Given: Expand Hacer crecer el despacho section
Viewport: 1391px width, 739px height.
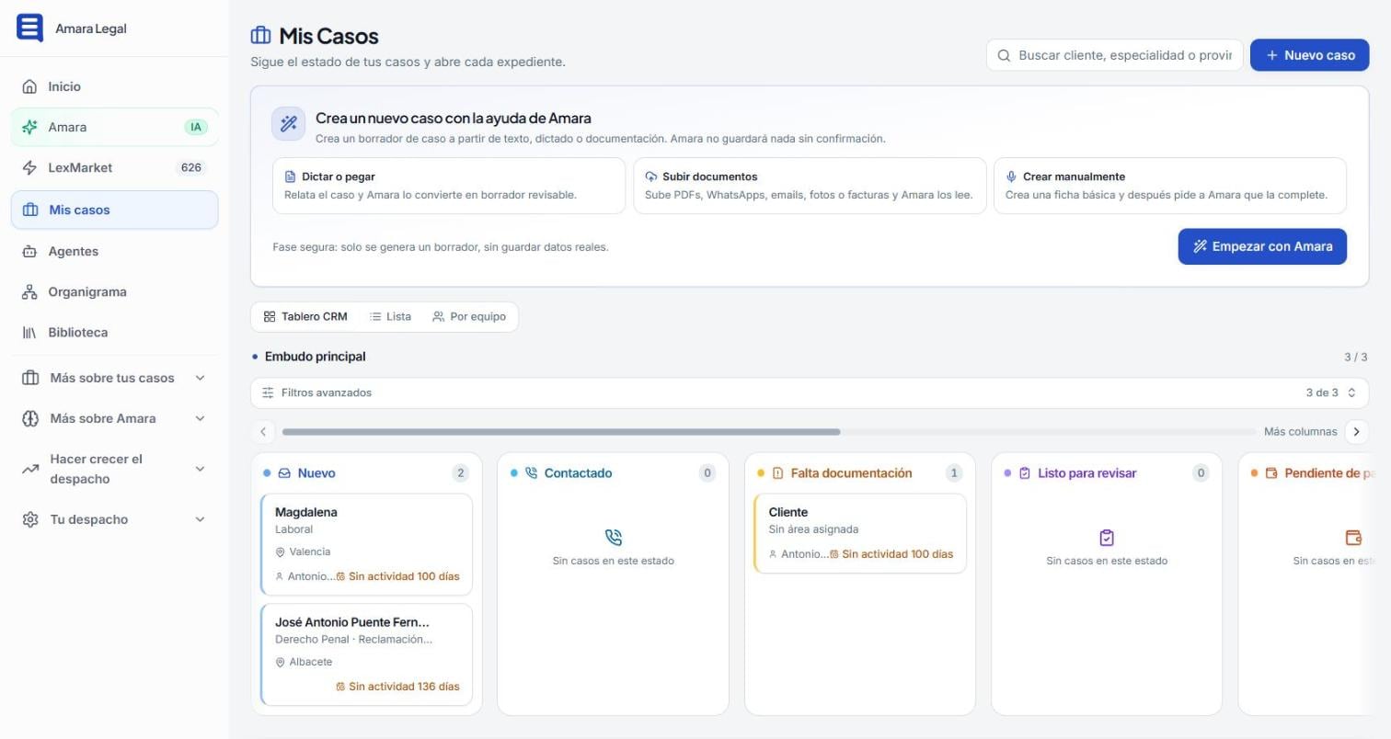Looking at the screenshot, I should [114, 469].
